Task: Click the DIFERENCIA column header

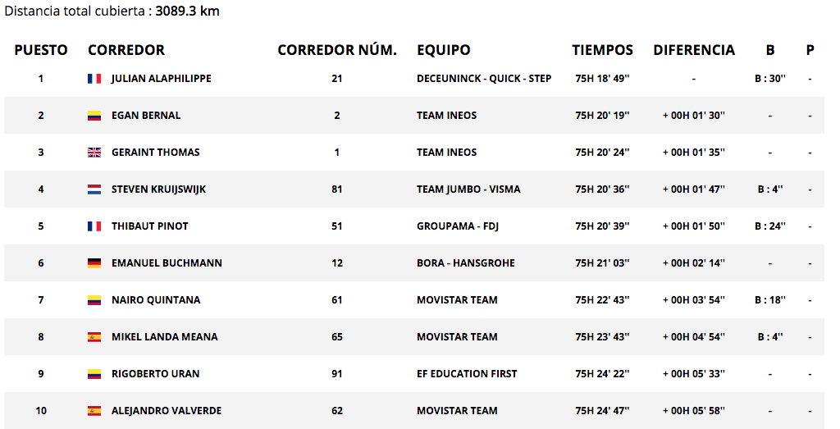Action: (x=694, y=50)
